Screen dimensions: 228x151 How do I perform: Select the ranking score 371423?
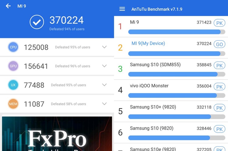pos(204,22)
